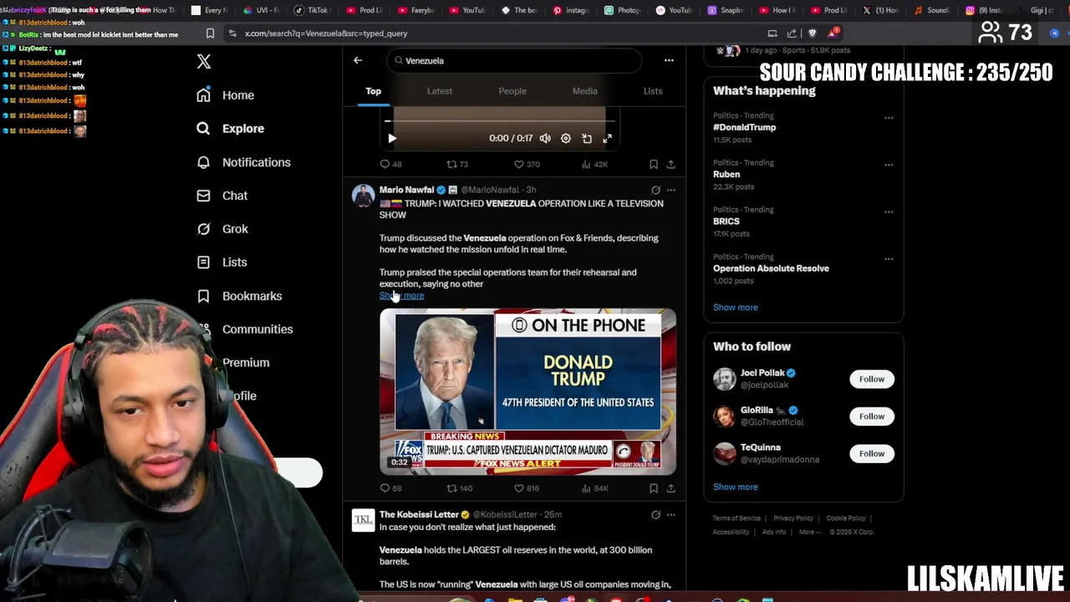Open options for Ruben trend

click(x=889, y=165)
